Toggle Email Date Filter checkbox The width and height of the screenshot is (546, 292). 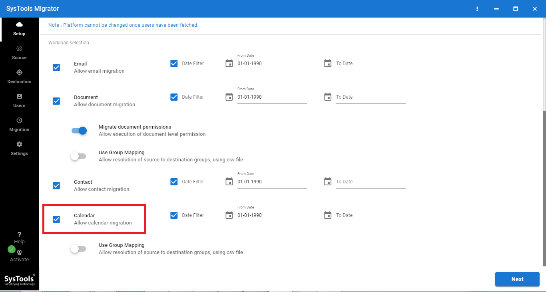point(174,63)
